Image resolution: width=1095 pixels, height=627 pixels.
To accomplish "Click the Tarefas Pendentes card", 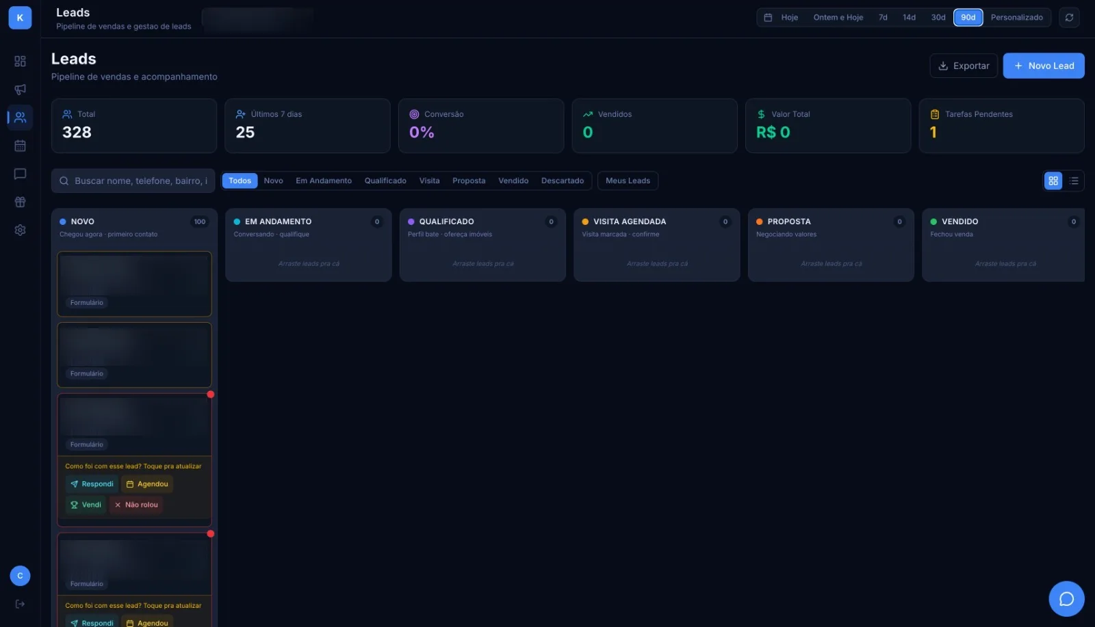I will pyautogui.click(x=1001, y=126).
